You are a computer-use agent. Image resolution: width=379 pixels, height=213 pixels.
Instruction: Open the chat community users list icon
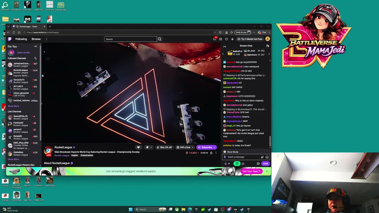tap(268, 46)
